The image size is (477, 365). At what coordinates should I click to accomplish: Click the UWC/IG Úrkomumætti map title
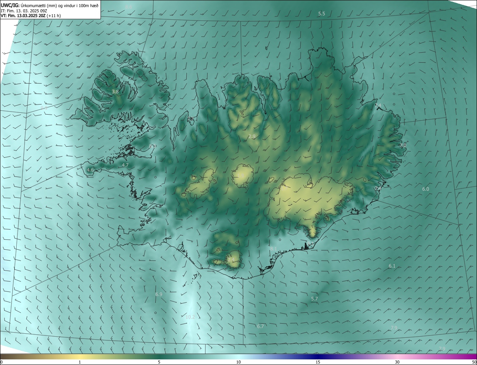[50, 5]
